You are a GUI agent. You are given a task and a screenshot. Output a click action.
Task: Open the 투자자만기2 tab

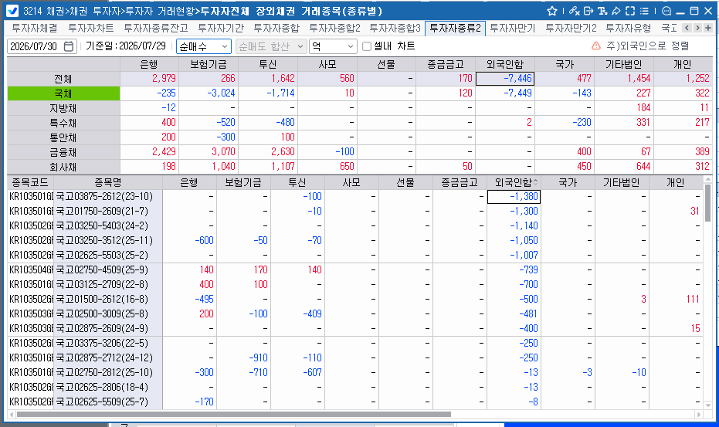[571, 28]
